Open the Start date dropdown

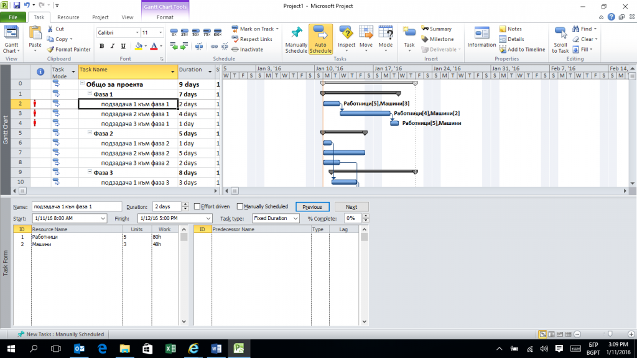tap(103, 218)
